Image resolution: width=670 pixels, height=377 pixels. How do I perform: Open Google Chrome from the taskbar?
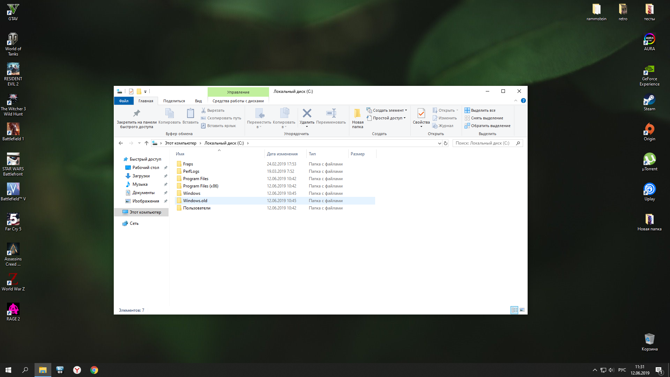pyautogui.click(x=94, y=370)
